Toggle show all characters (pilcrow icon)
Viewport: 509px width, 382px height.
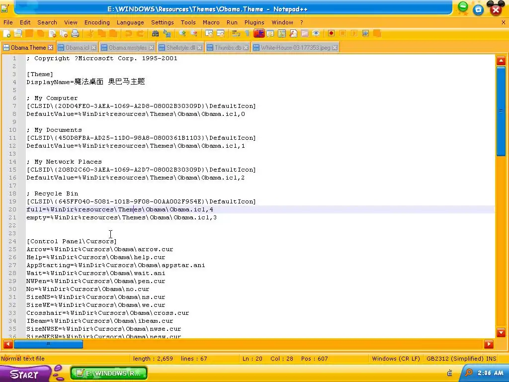[x=248, y=33]
